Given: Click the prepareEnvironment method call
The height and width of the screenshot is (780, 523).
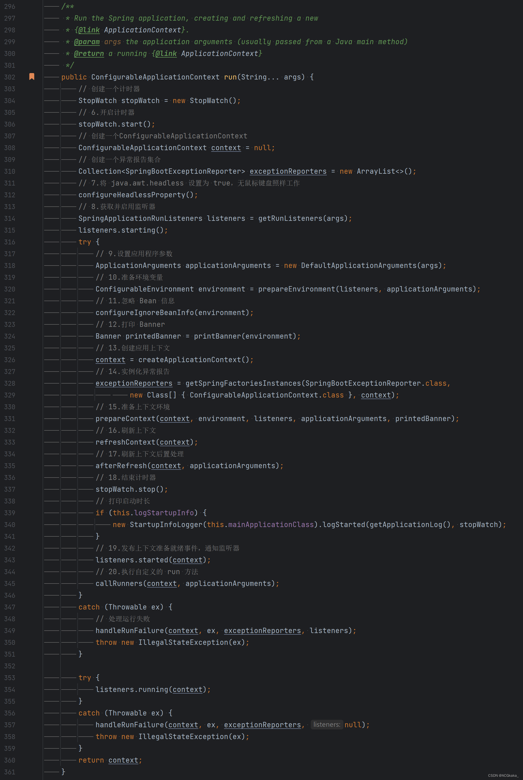Looking at the screenshot, I should point(296,289).
